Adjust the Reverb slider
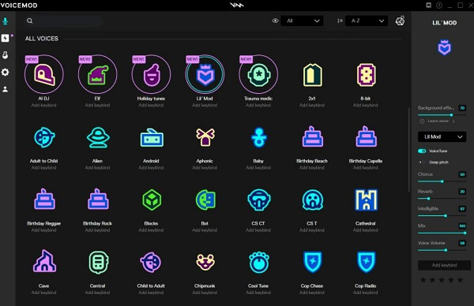The width and height of the screenshot is (474, 306). click(x=442, y=199)
